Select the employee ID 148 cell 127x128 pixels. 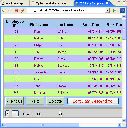[x=16, y=52]
